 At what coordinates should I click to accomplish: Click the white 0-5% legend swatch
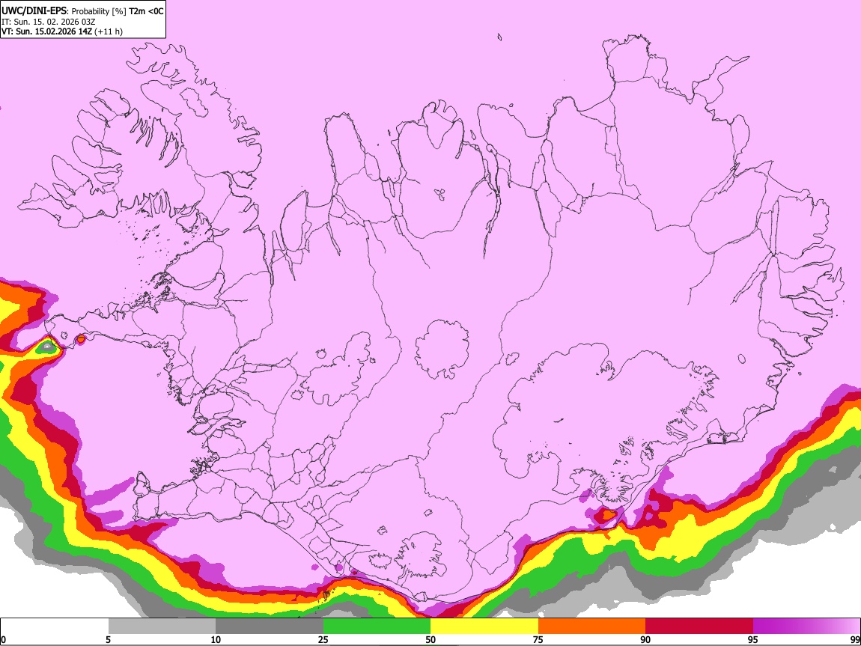(x=55, y=626)
